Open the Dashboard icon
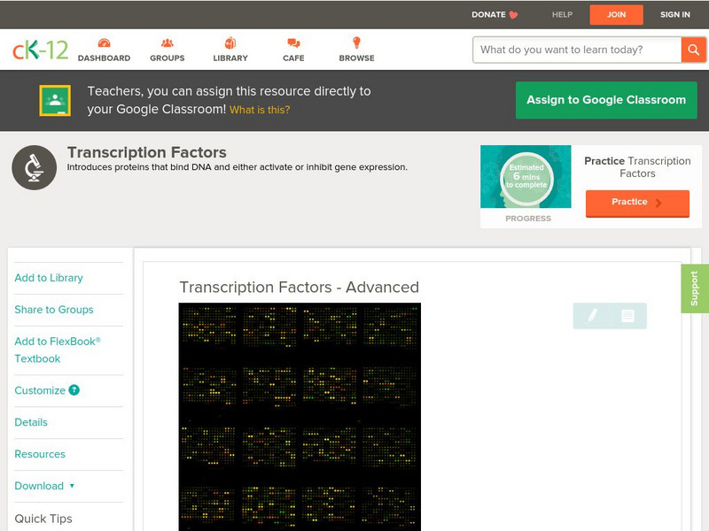This screenshot has width=709, height=531. click(105, 42)
